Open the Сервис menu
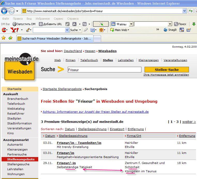The width and height of the screenshot is (197, 179). pyautogui.click(x=58, y=19)
